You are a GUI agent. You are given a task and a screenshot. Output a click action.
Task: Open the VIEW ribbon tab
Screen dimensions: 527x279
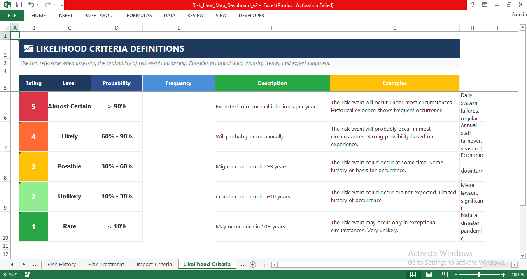pos(221,16)
